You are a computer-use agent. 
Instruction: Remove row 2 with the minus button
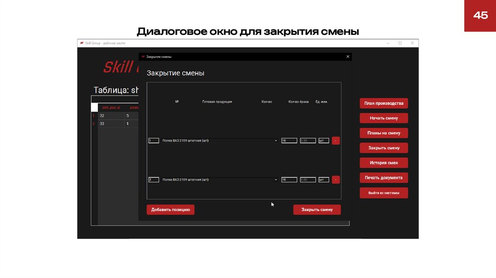[336, 180]
